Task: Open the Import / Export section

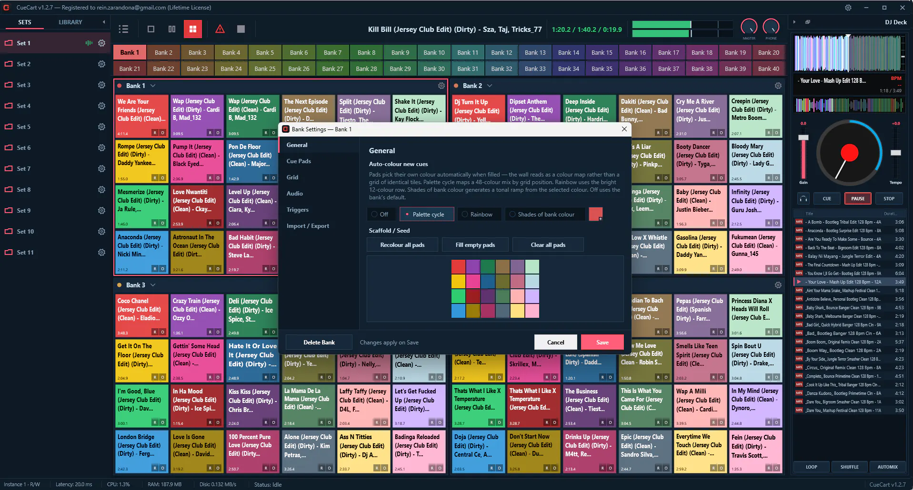Action: (x=319, y=226)
